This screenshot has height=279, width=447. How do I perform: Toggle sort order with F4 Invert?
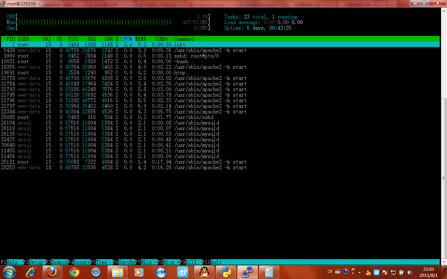tap(79, 262)
